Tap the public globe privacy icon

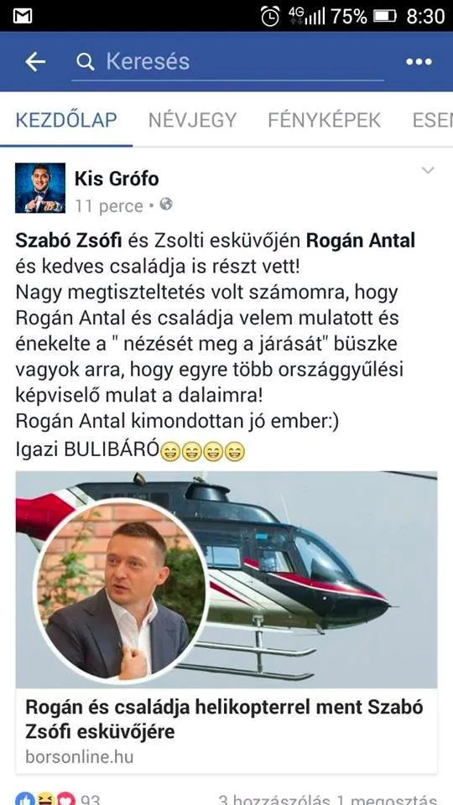(x=166, y=205)
